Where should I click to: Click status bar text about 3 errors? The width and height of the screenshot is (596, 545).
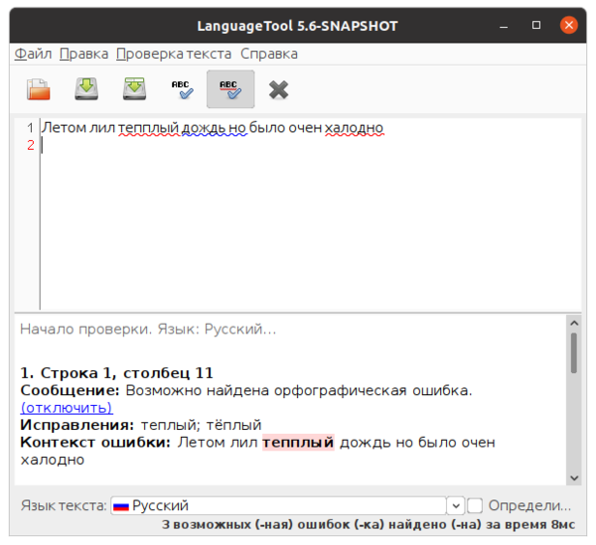369,524
